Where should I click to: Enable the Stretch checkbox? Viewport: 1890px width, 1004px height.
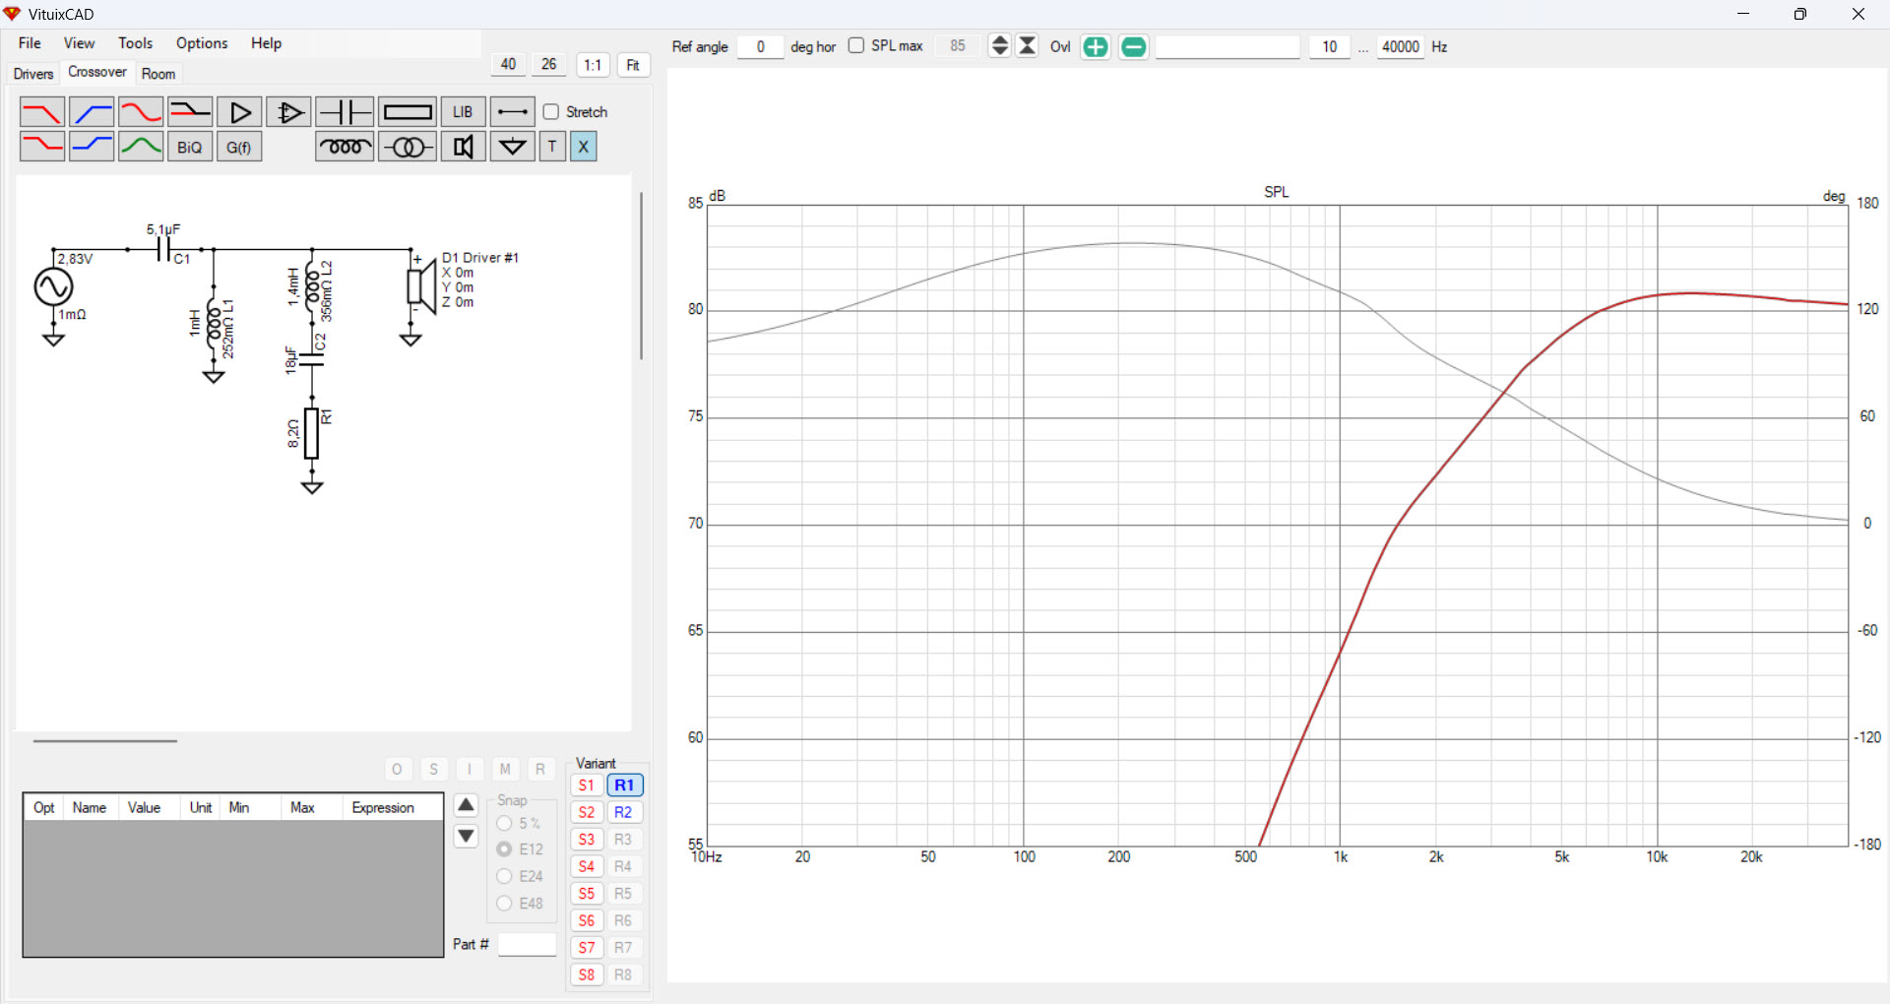[x=551, y=112]
